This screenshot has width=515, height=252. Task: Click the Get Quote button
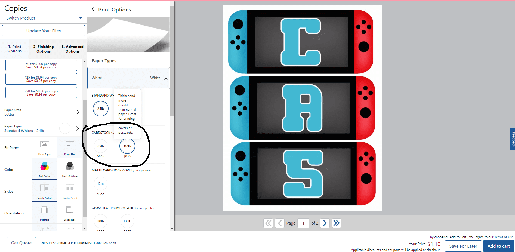click(21, 242)
